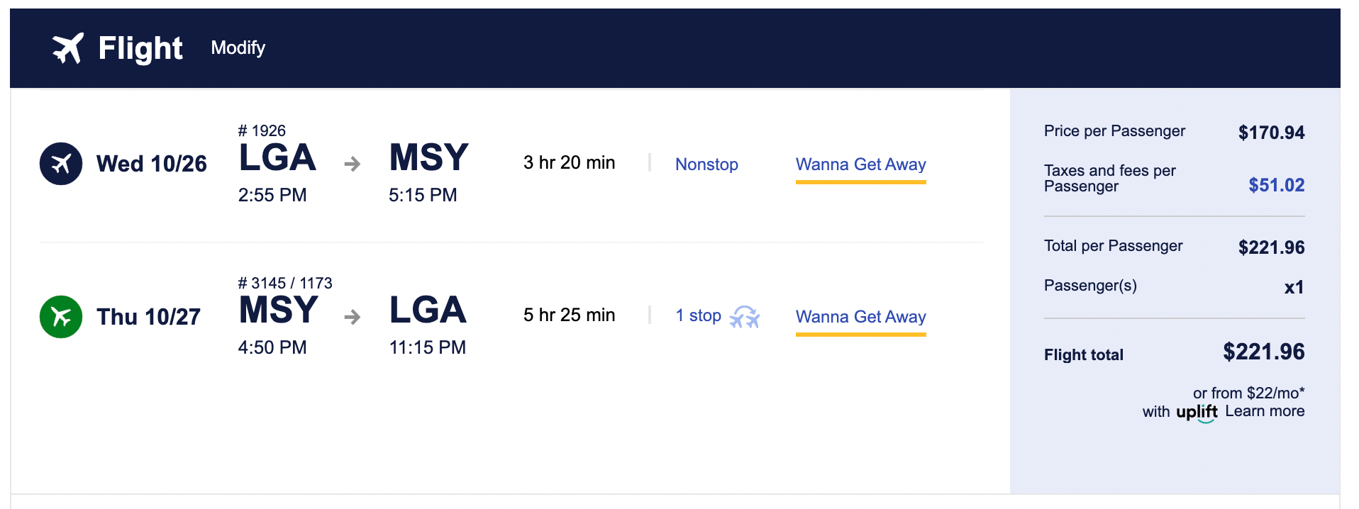Image resolution: width=1359 pixels, height=509 pixels.
Task: Click the Modify link in the header
Action: coord(238,47)
